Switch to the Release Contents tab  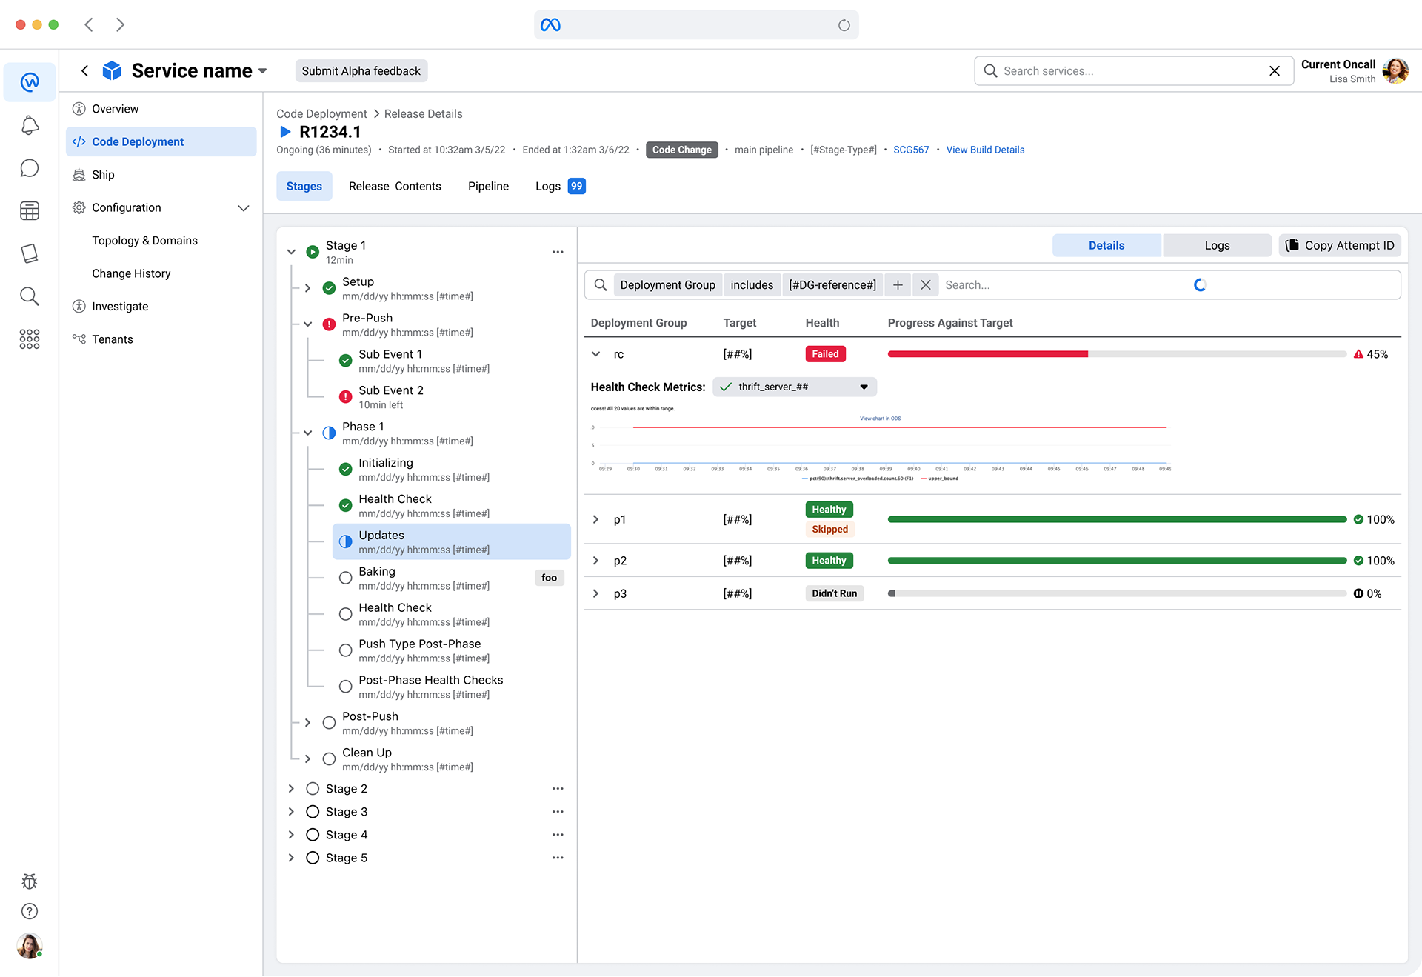395,186
